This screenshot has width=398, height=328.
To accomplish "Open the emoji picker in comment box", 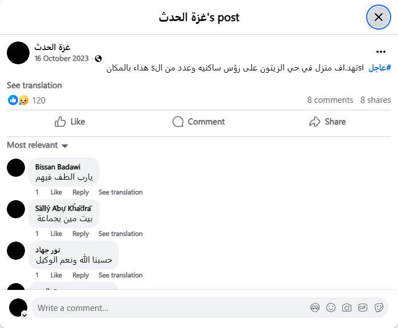I will [x=331, y=308].
